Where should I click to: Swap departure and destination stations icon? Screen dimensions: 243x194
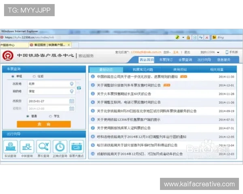click(x=79, y=88)
